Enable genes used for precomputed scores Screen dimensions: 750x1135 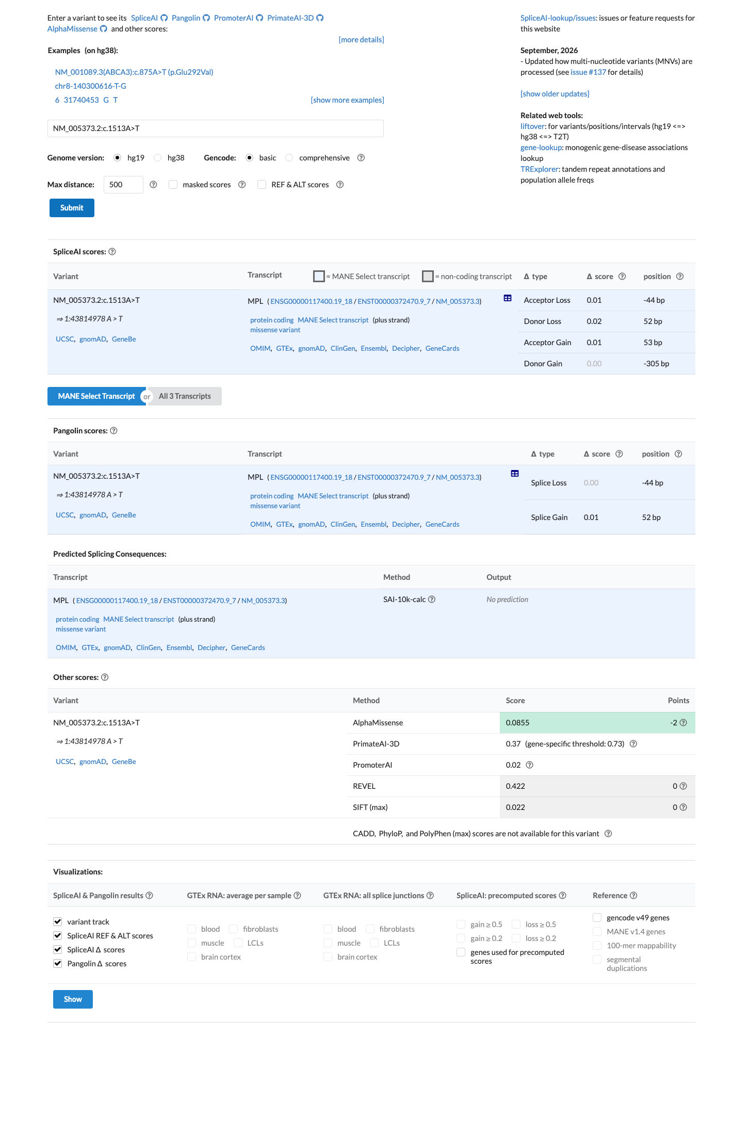(461, 952)
